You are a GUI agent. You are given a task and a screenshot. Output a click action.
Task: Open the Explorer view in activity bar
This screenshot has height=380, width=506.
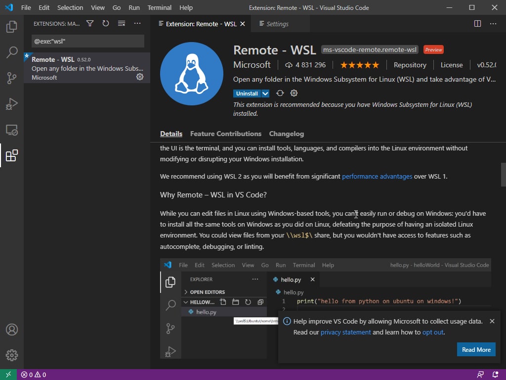tap(12, 27)
